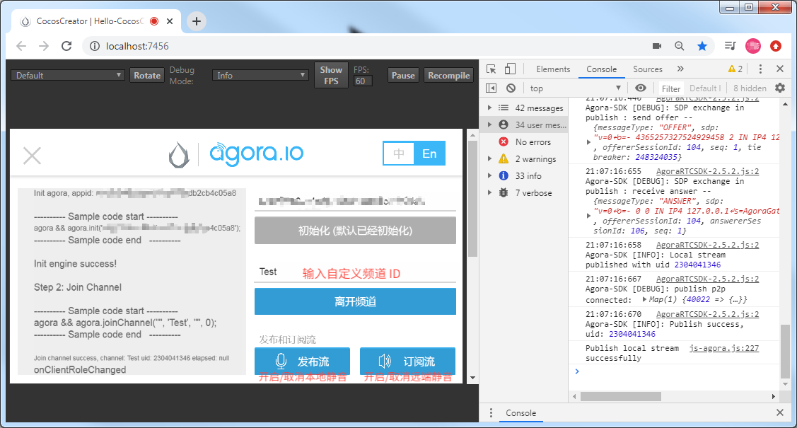Clear the console output

pos(511,88)
